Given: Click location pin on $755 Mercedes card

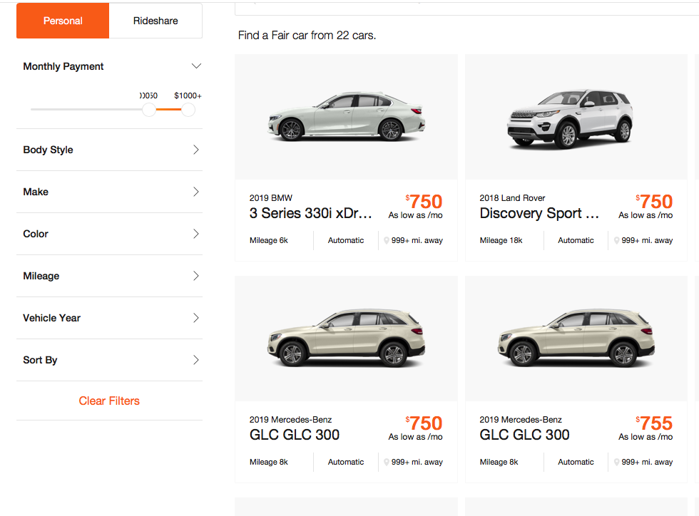Looking at the screenshot, I should coord(616,462).
